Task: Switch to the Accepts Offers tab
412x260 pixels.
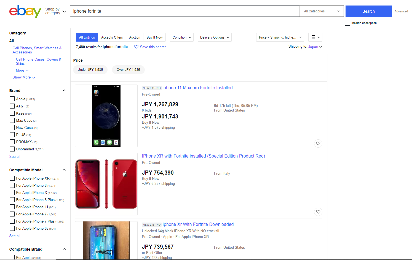Action: pyautogui.click(x=112, y=37)
